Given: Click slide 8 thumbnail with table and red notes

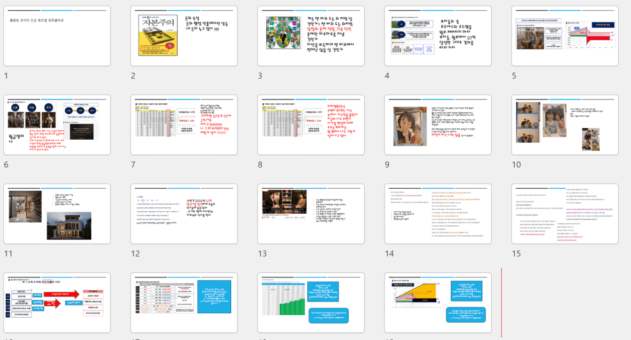Looking at the screenshot, I should point(311,125).
